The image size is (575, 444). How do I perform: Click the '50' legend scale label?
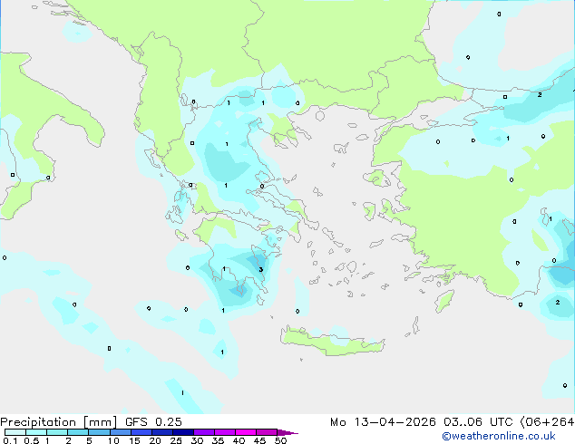(281, 440)
